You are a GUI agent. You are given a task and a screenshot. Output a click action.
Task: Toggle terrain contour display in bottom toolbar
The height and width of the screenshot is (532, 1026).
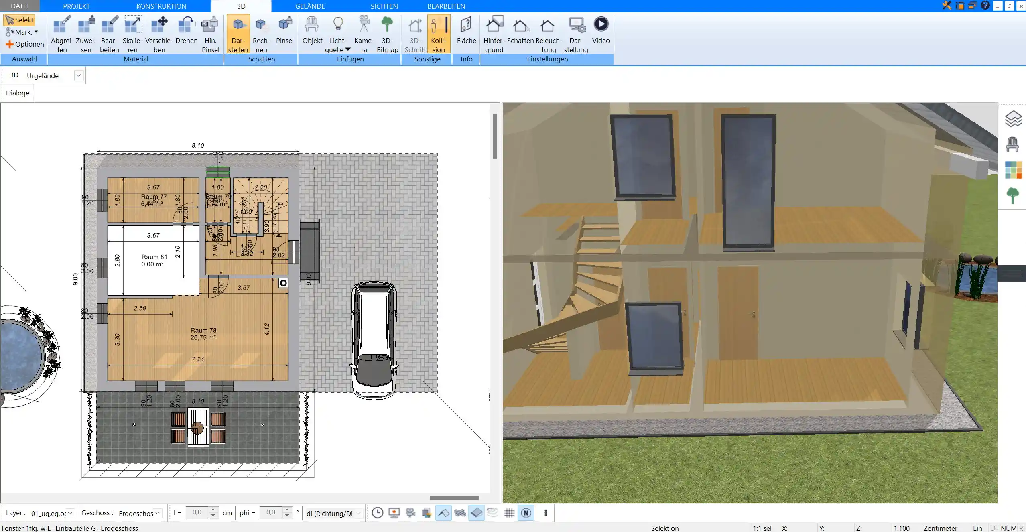coord(493,512)
